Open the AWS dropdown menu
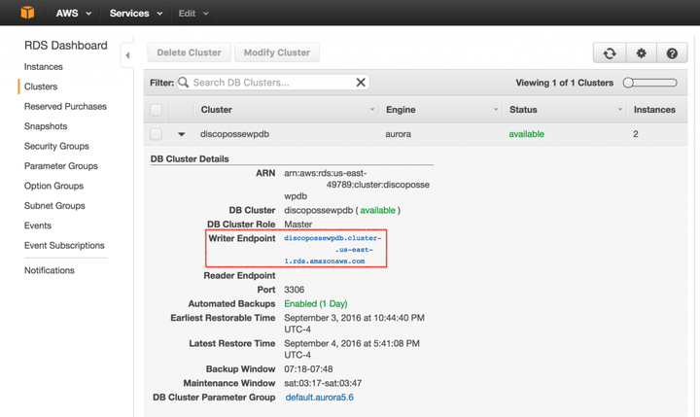700x417 pixels. (x=74, y=14)
